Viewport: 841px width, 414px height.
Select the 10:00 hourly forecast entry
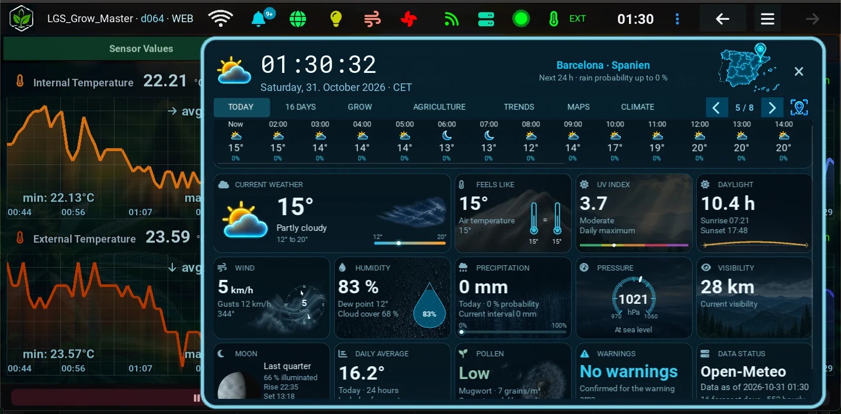click(x=615, y=142)
